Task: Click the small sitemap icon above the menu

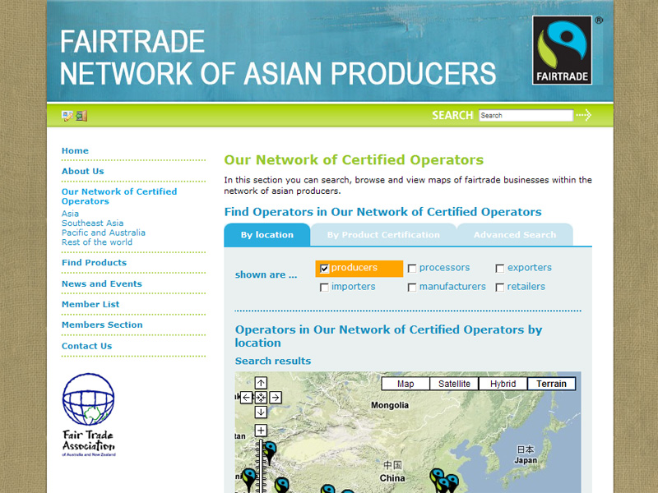Action: (x=67, y=114)
